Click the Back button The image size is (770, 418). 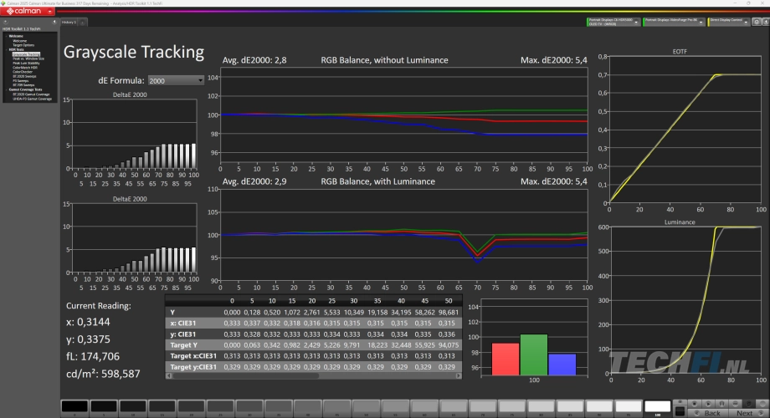(711, 412)
